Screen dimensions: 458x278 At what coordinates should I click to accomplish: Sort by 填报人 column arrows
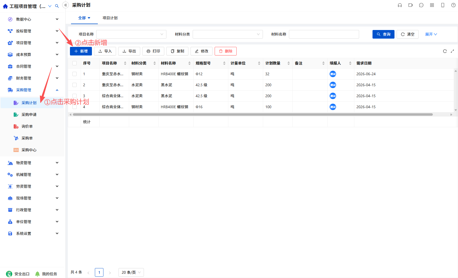(350, 63)
